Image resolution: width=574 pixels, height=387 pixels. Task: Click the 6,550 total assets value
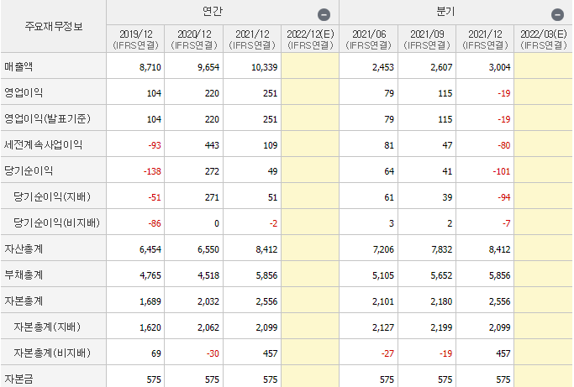(208, 249)
